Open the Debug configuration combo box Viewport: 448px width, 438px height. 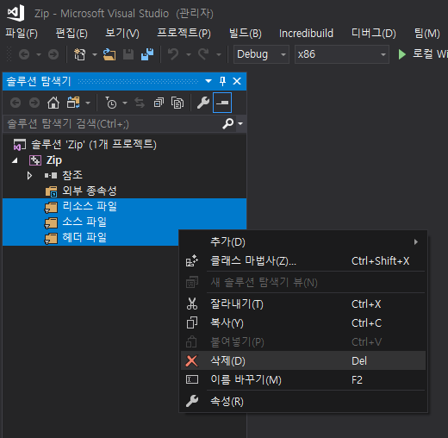[x=261, y=54]
